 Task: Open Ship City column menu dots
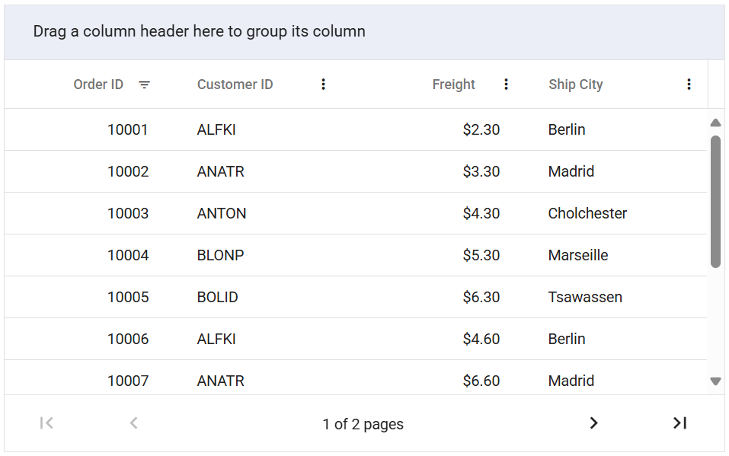click(x=689, y=85)
